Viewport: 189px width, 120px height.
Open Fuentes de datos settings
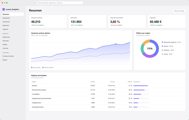(13, 56)
